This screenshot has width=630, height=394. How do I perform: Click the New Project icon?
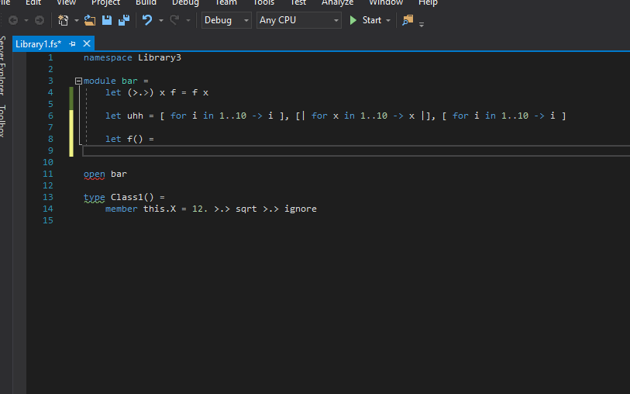click(x=63, y=20)
